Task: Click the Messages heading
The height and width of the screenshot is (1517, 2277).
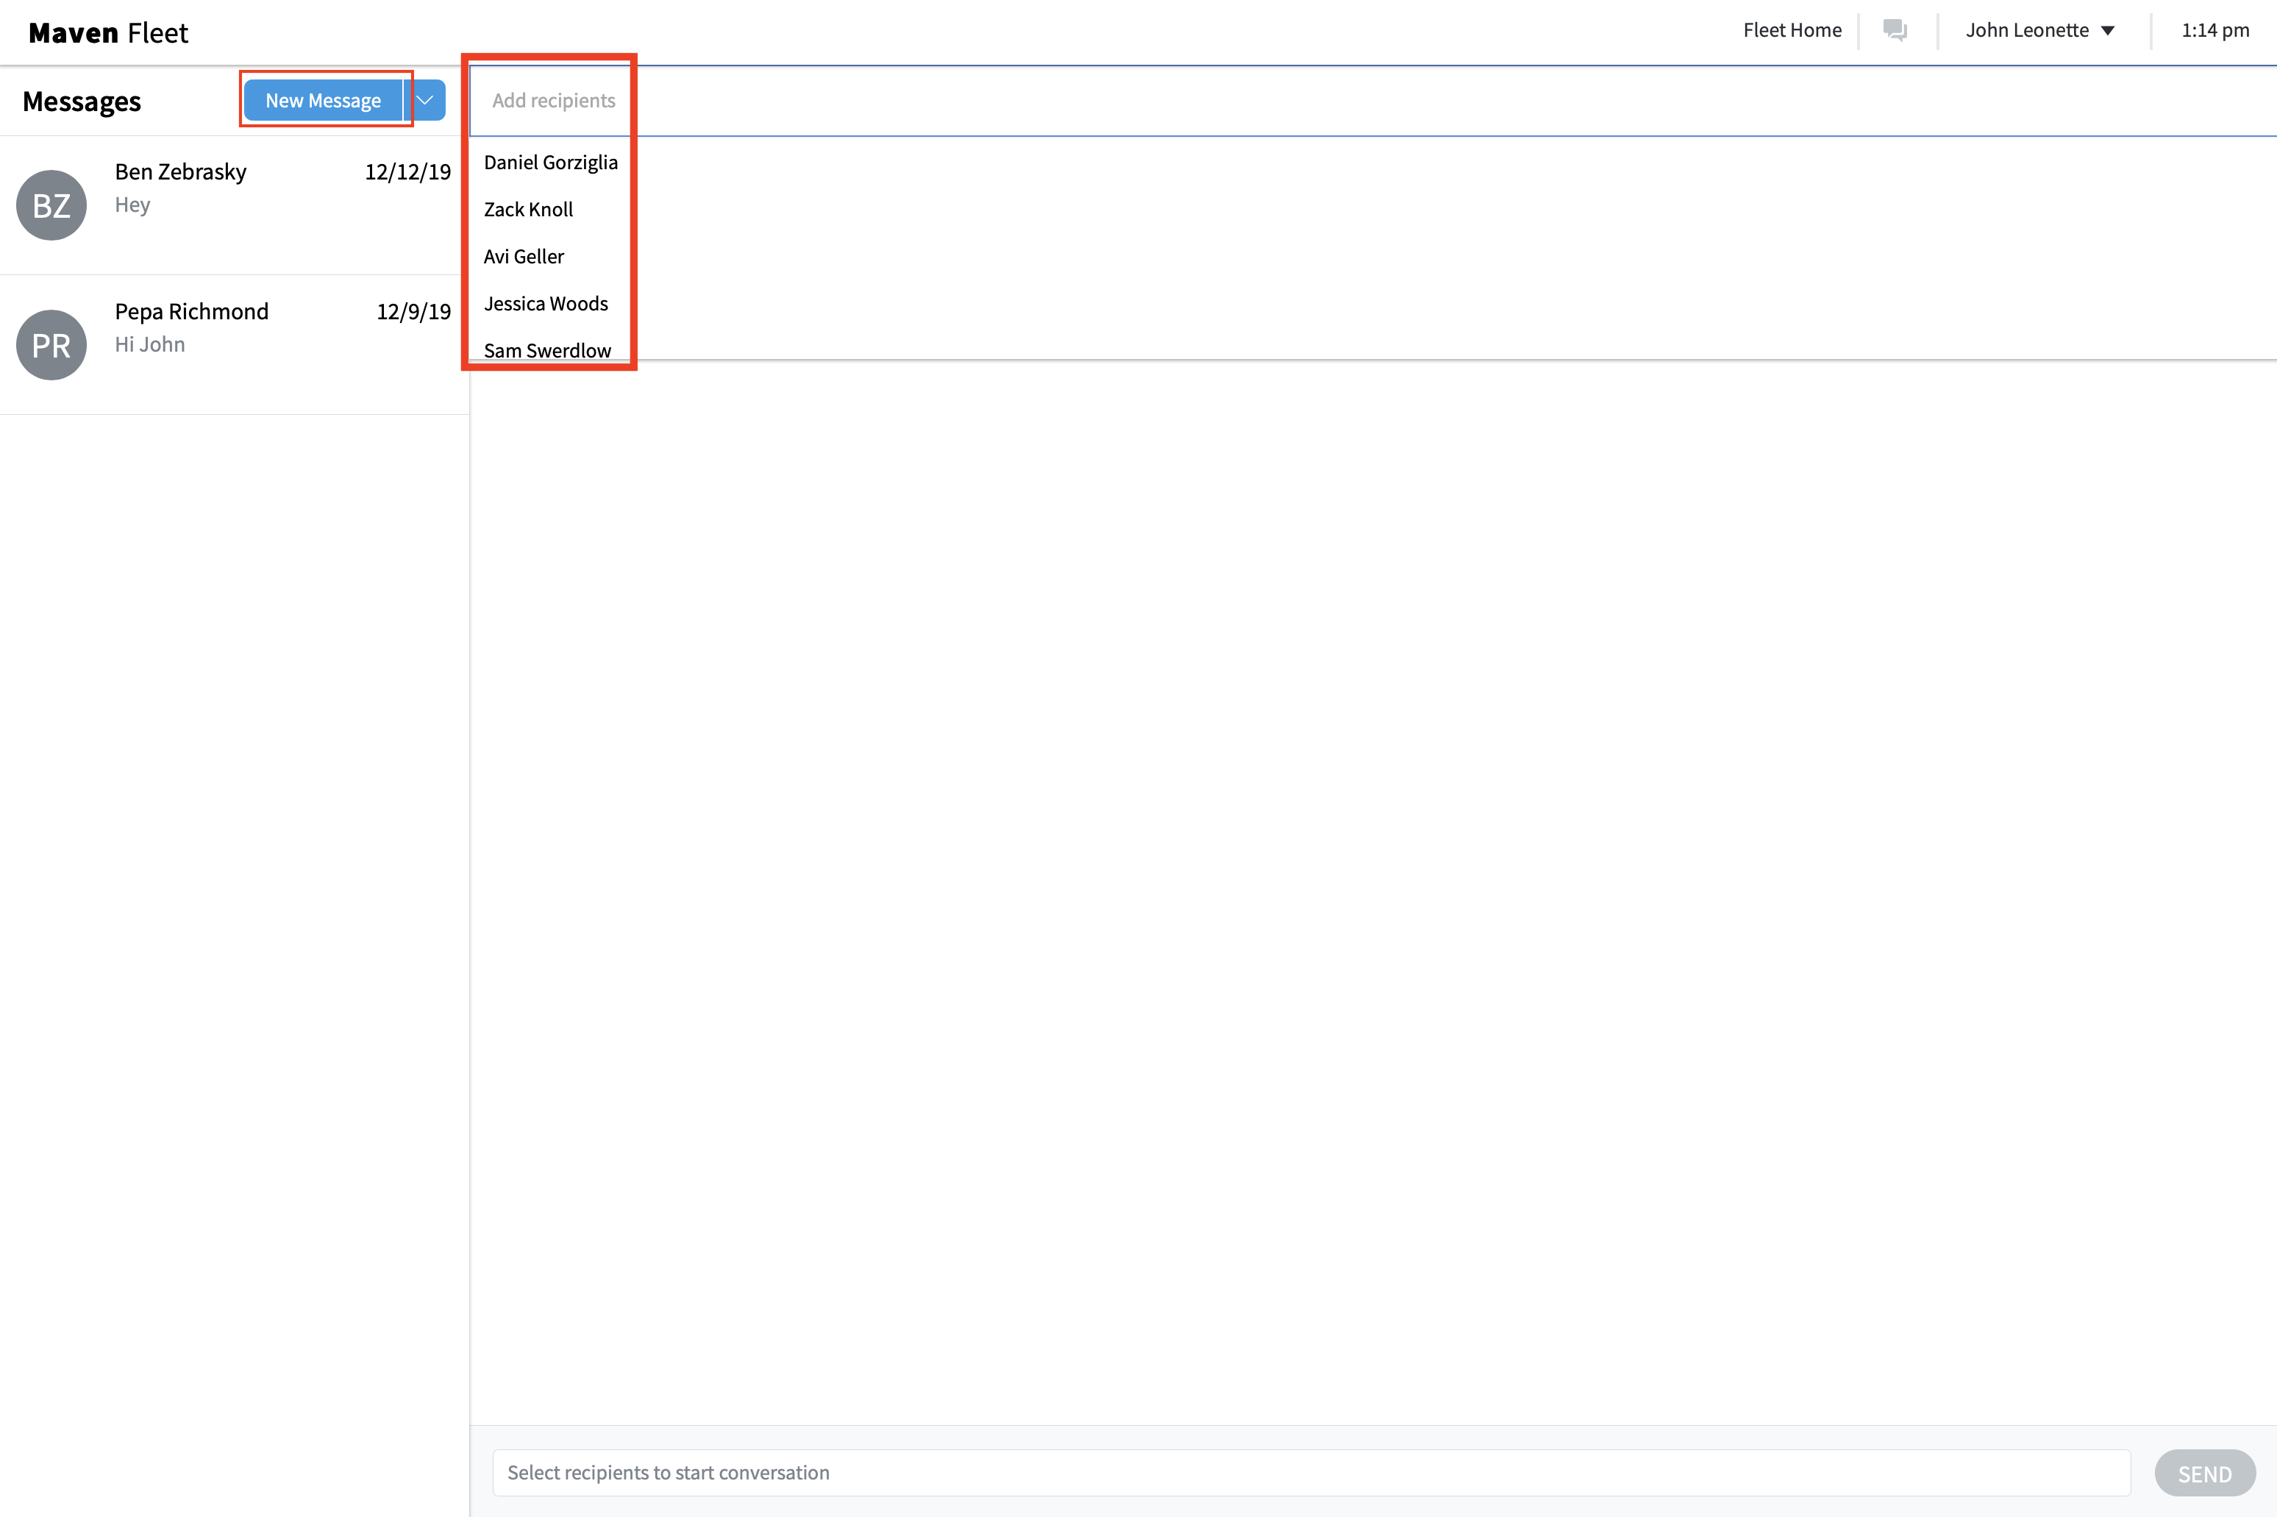Action: tap(81, 102)
